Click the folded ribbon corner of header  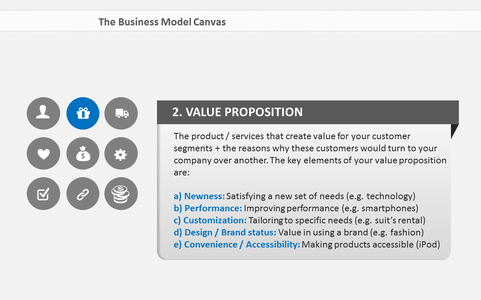pyautogui.click(x=454, y=130)
